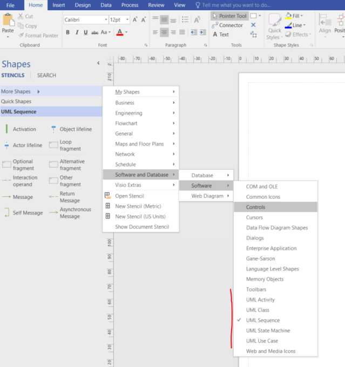Select the Activation shape in stencil

click(24, 129)
